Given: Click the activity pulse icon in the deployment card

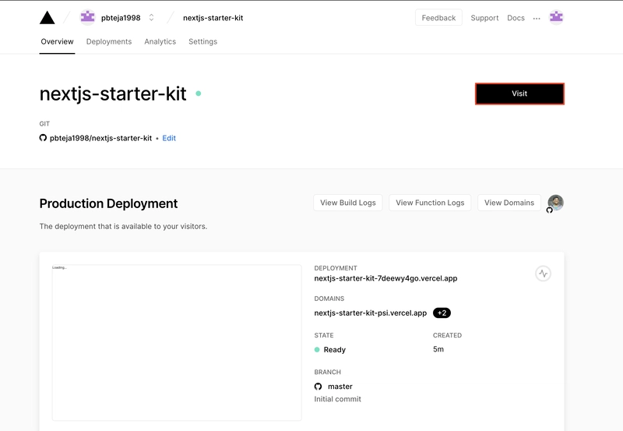Looking at the screenshot, I should tap(543, 274).
